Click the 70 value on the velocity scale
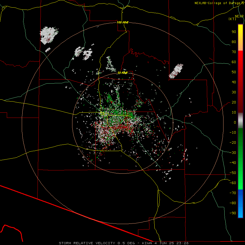 click(x=234, y=52)
